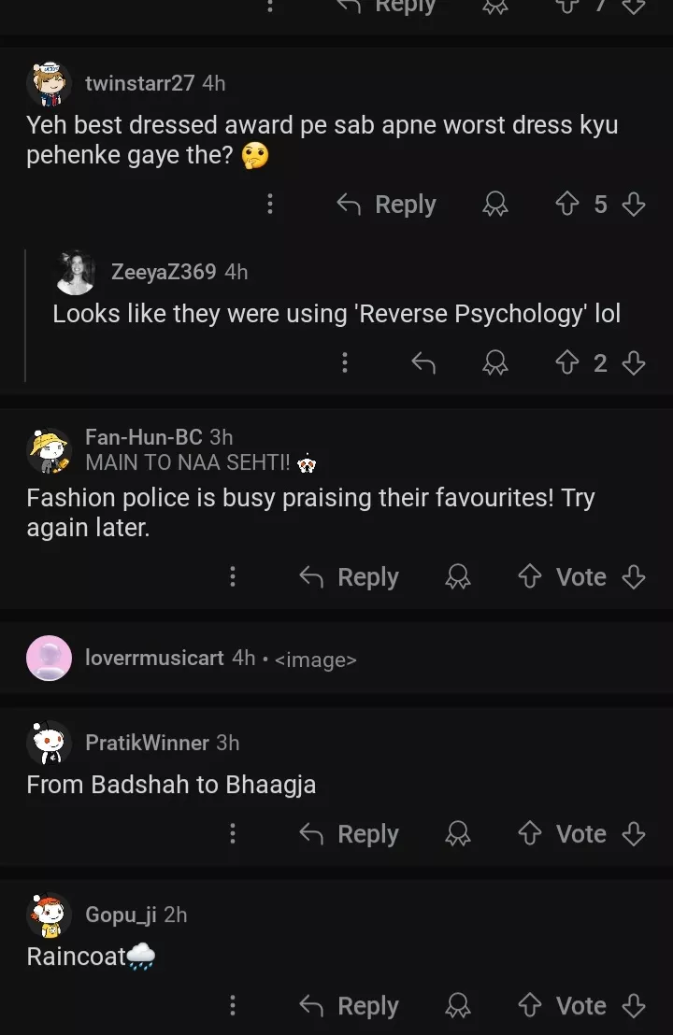Open the award icon under Fan-Hun-BC's comment
673x1035 pixels.
458,576
